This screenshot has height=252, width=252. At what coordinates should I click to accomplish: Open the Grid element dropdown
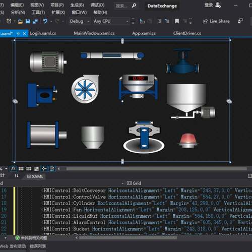click(x=122, y=183)
